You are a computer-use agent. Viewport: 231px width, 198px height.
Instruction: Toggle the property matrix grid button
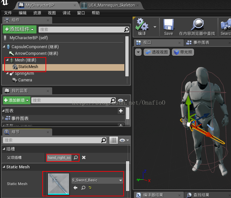[114, 140]
